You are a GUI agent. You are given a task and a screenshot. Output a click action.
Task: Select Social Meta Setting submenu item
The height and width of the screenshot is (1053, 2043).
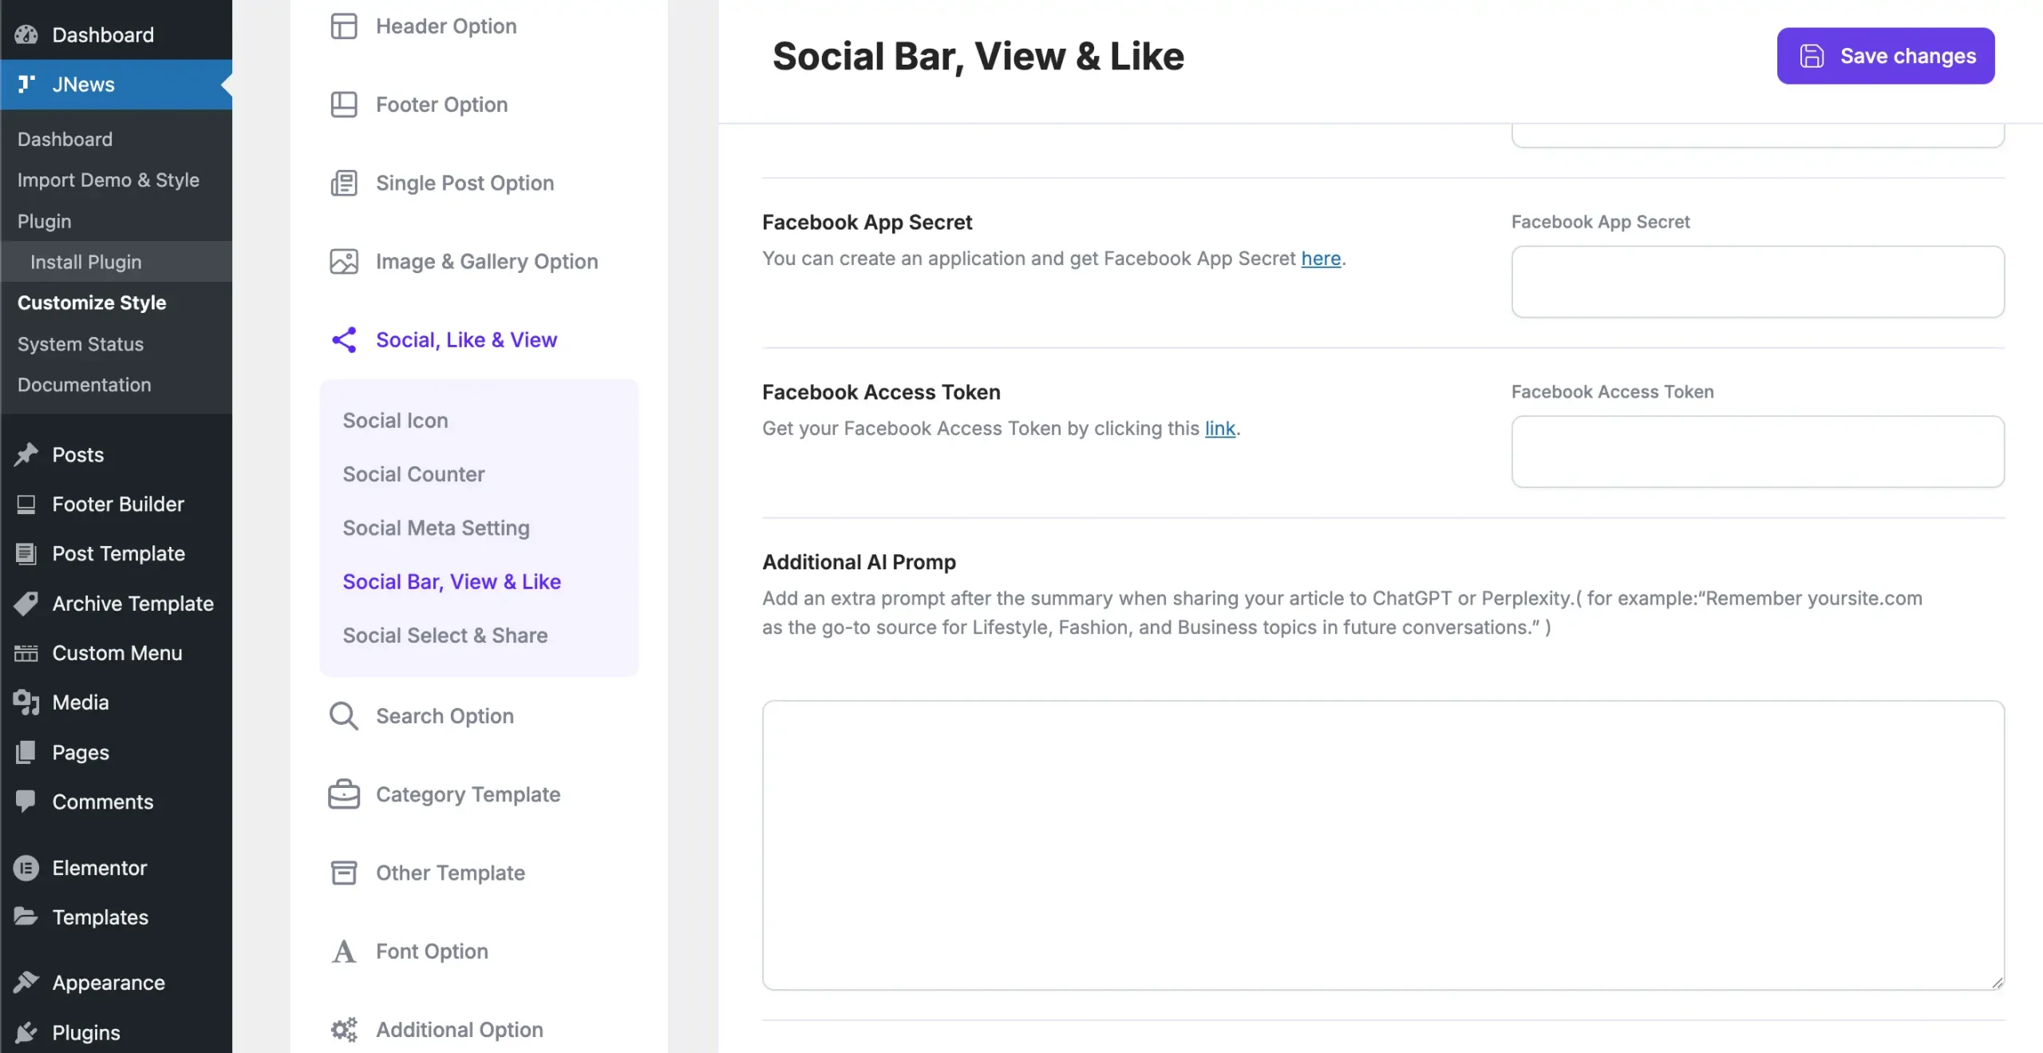[436, 528]
